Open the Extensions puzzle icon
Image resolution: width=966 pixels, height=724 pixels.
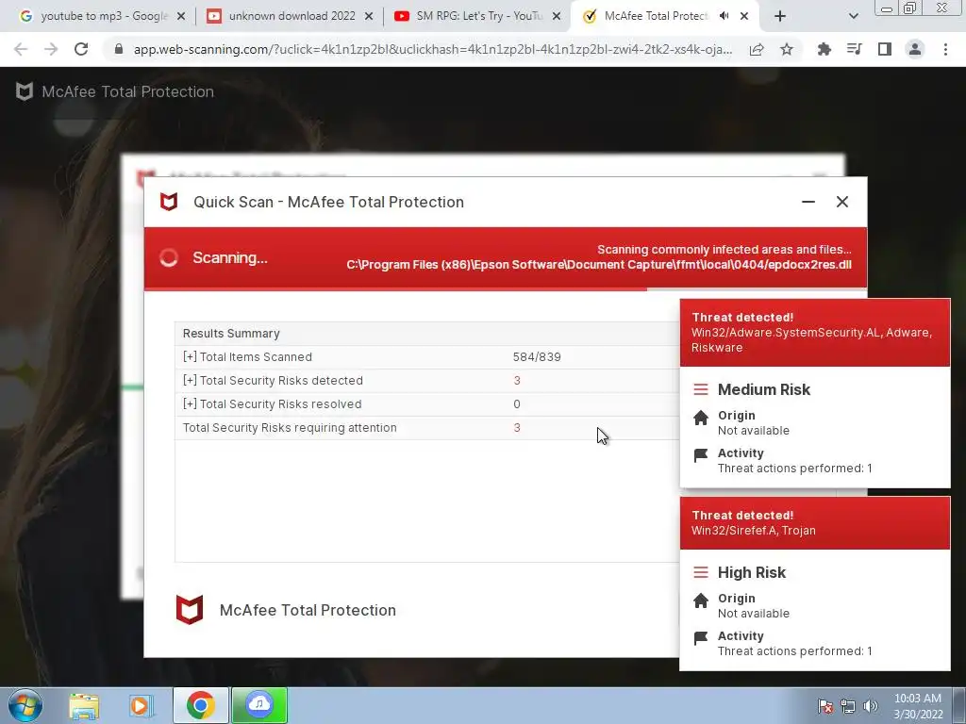(x=824, y=49)
